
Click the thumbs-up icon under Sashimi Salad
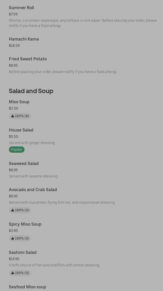click(x=13, y=273)
